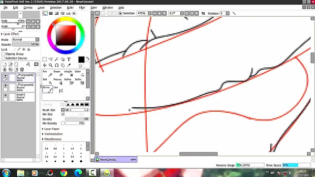
Task: Open the zoom percentage 475% dropdown
Action: coord(150,13)
